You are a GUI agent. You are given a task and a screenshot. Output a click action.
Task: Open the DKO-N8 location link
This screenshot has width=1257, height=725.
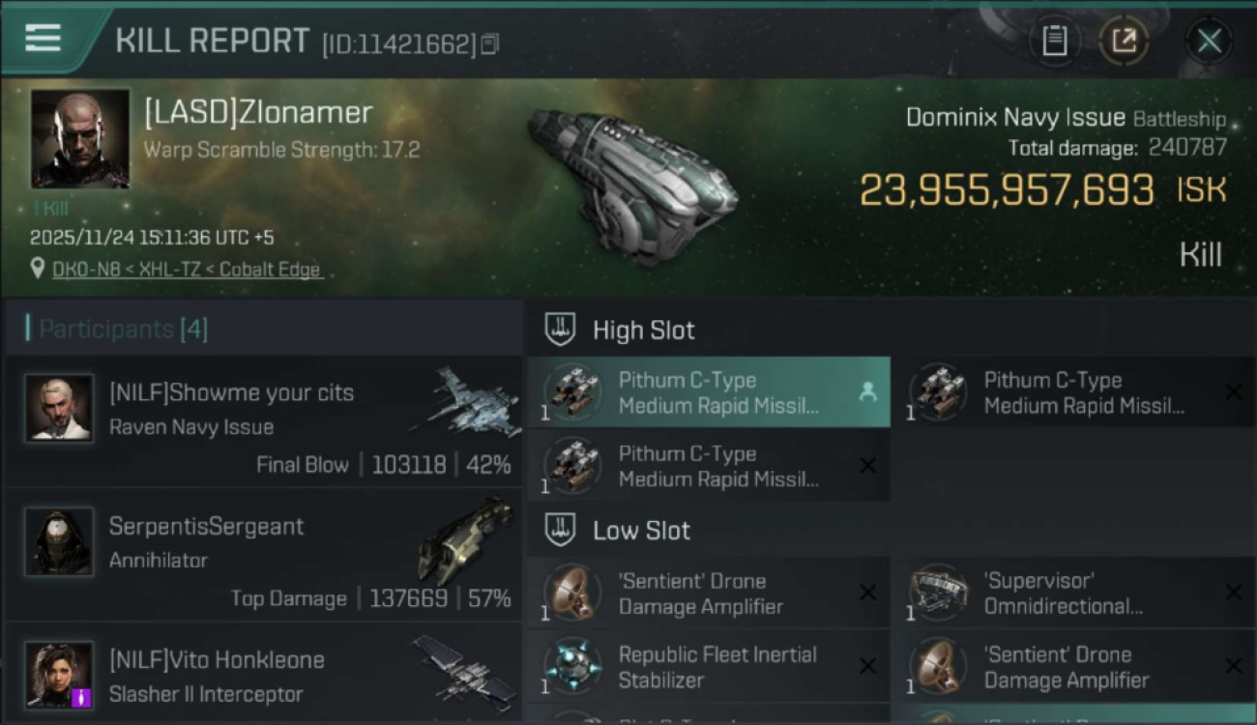(x=188, y=270)
